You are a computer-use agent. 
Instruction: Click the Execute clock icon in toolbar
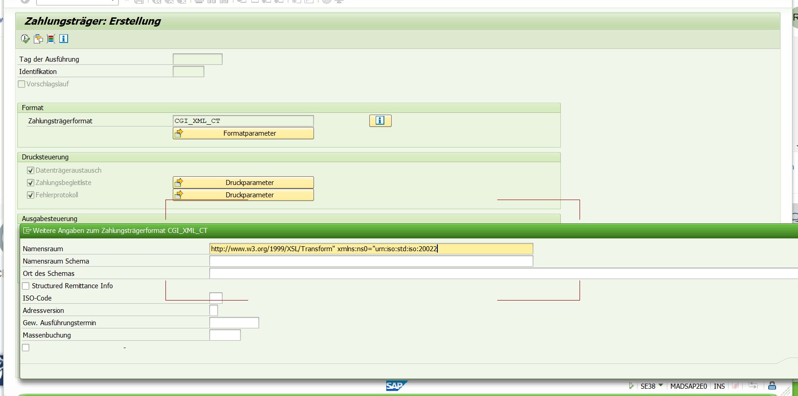click(x=25, y=39)
